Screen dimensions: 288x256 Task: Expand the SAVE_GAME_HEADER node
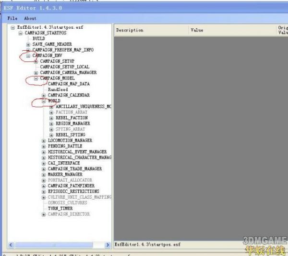pyautogui.click(x=28, y=45)
